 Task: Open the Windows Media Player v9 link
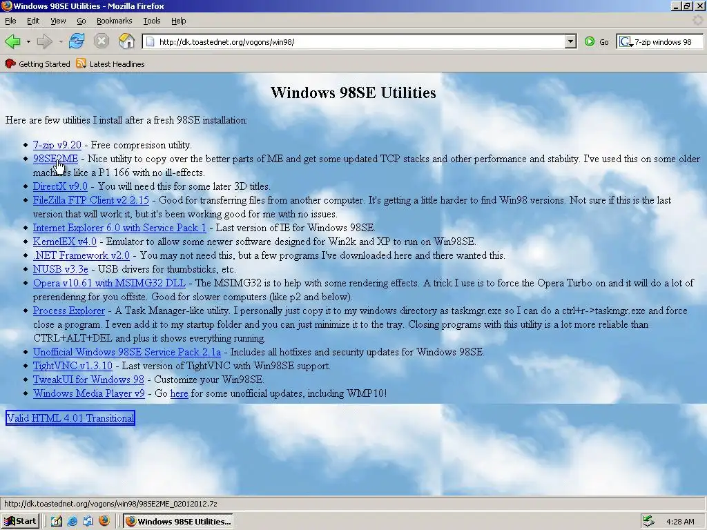[x=89, y=393]
